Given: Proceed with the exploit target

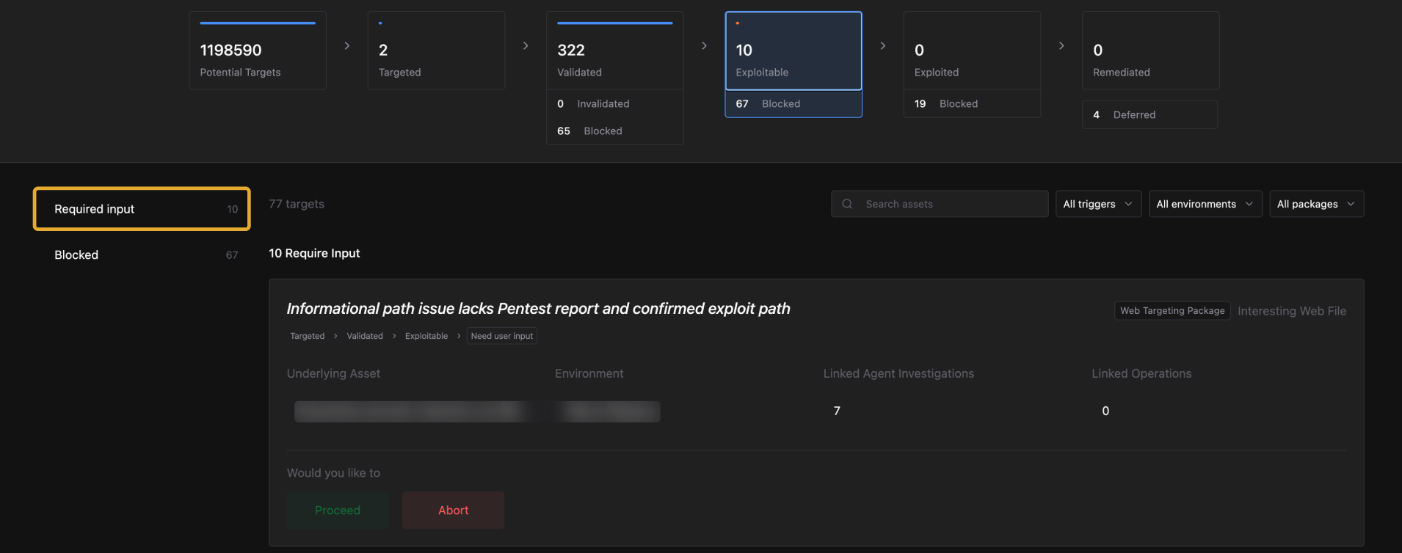Looking at the screenshot, I should click(x=338, y=510).
